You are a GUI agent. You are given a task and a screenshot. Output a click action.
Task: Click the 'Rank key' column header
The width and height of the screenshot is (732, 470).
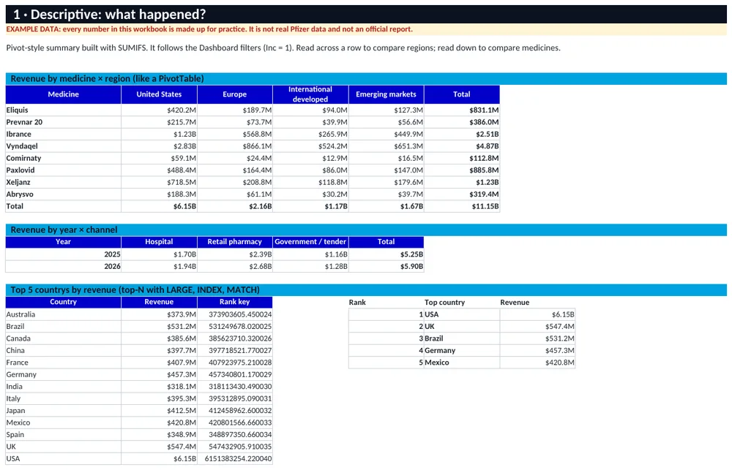pyautogui.click(x=235, y=302)
